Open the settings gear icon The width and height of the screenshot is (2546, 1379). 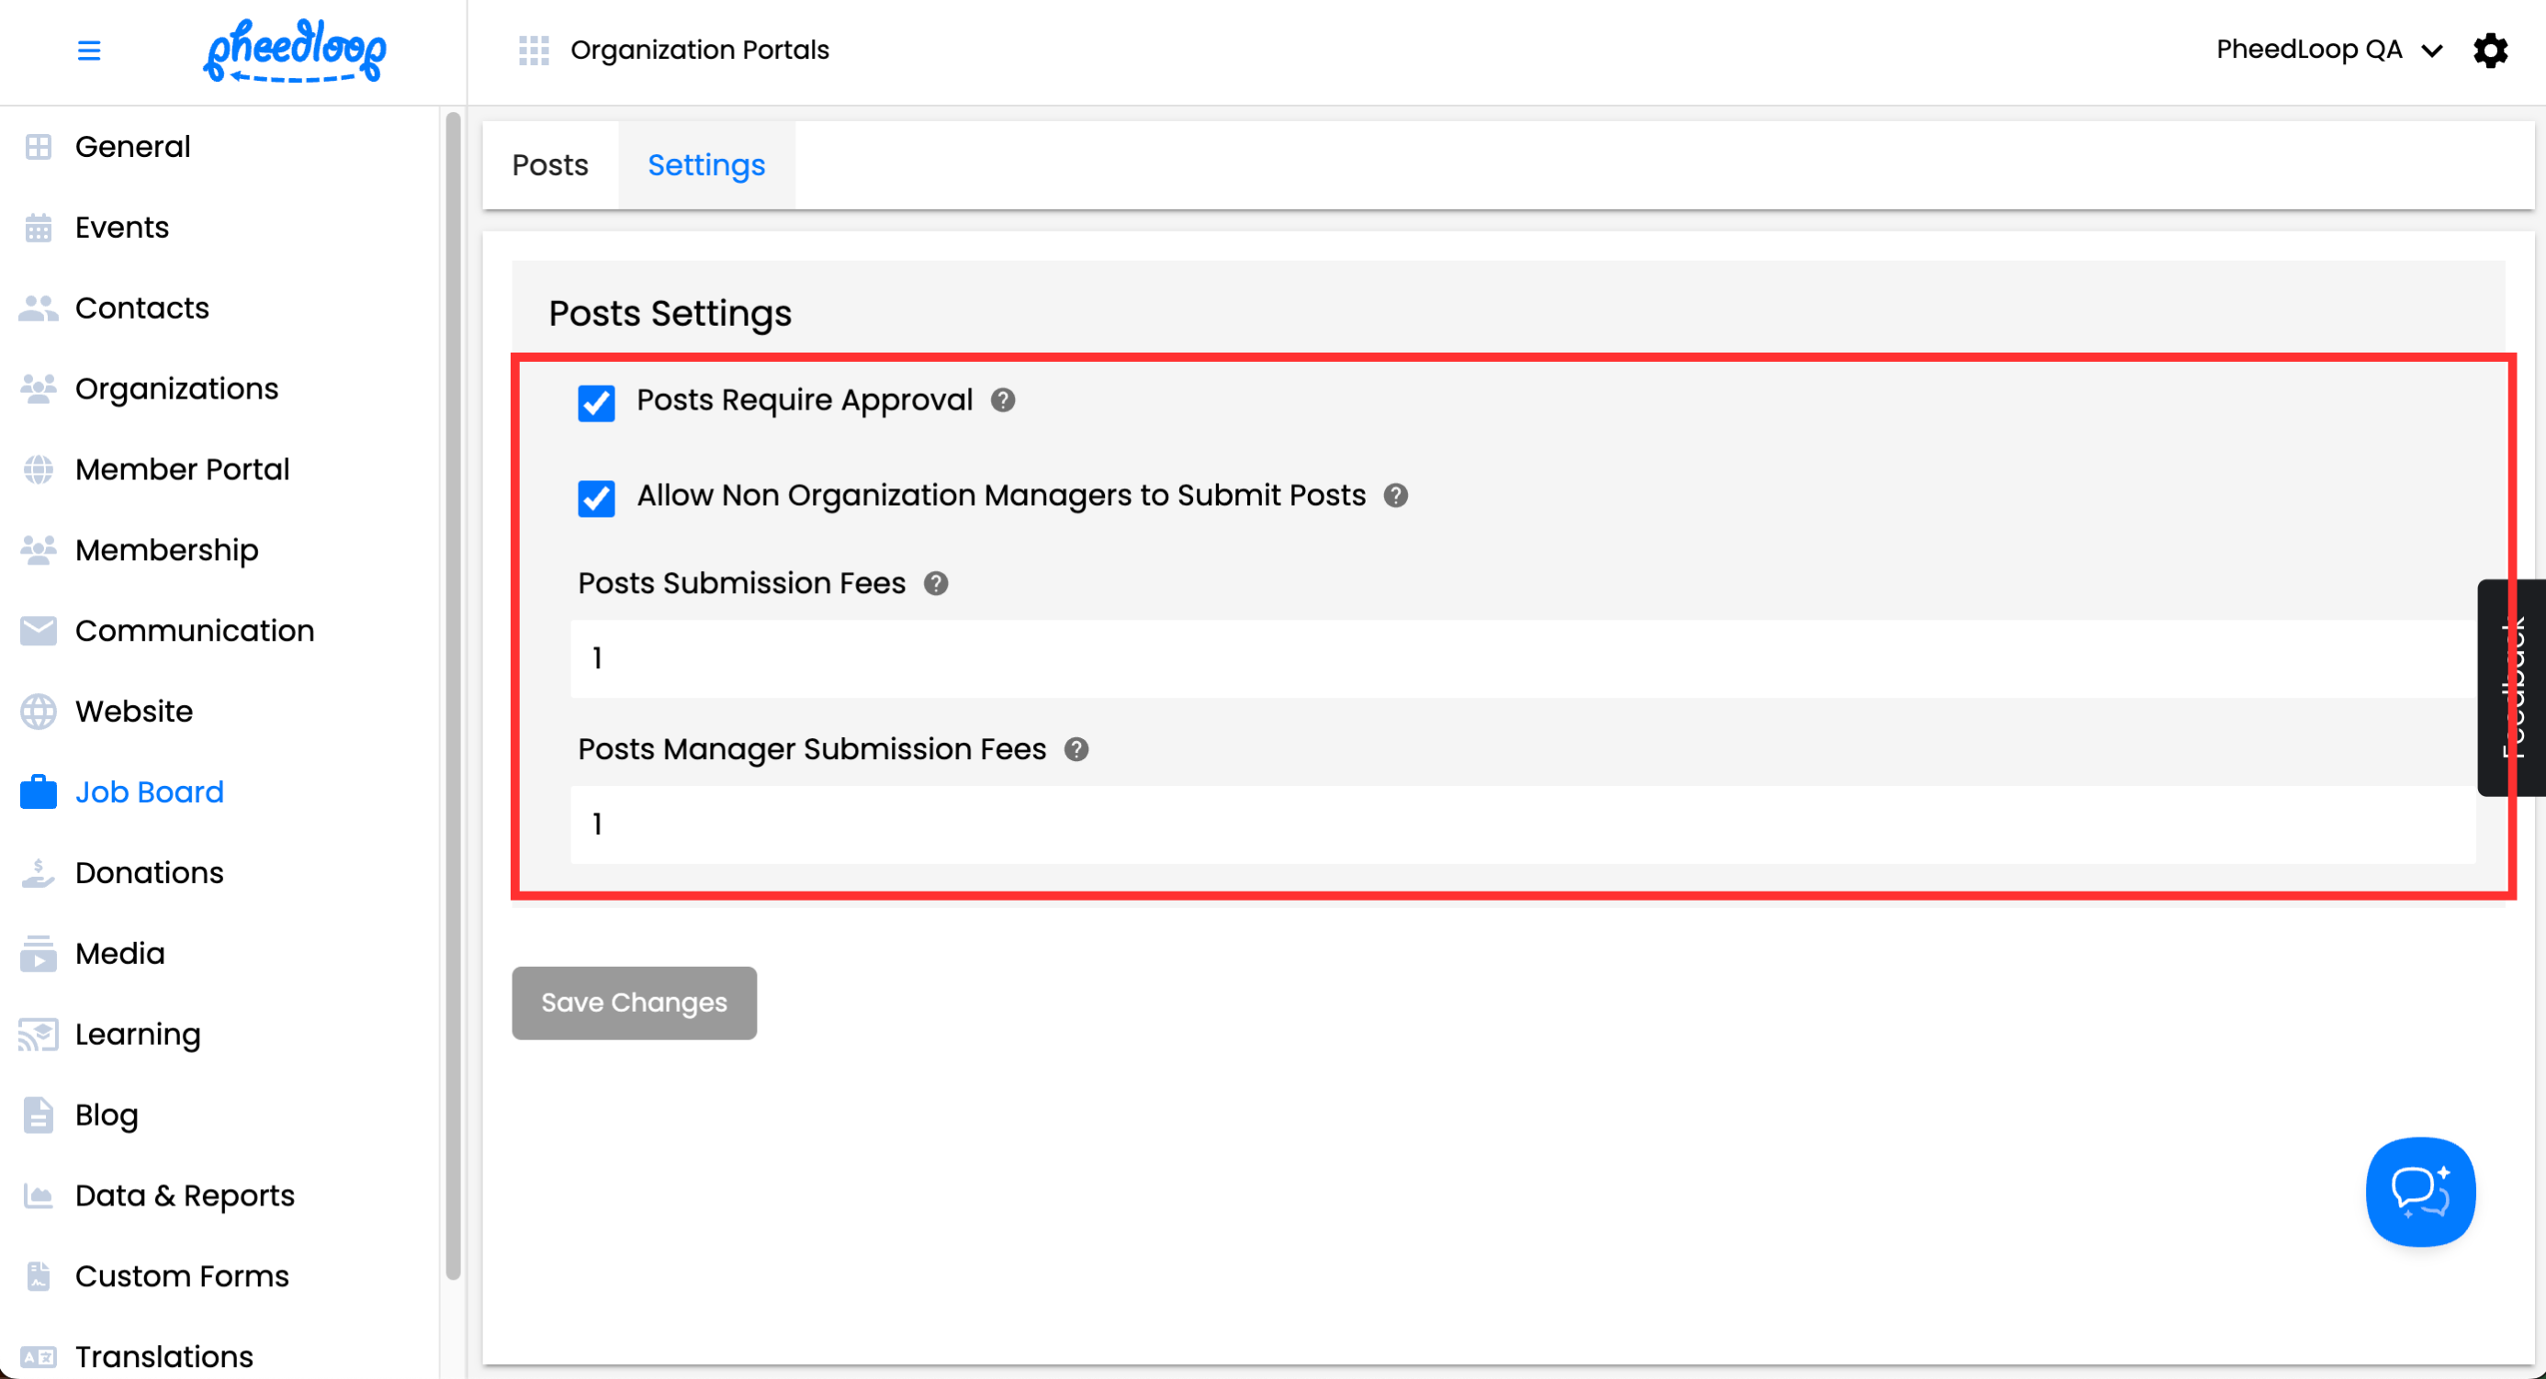2490,50
